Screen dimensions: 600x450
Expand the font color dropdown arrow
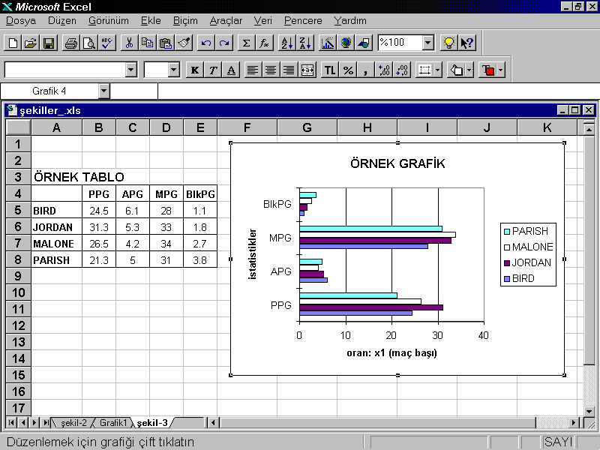[x=500, y=70]
